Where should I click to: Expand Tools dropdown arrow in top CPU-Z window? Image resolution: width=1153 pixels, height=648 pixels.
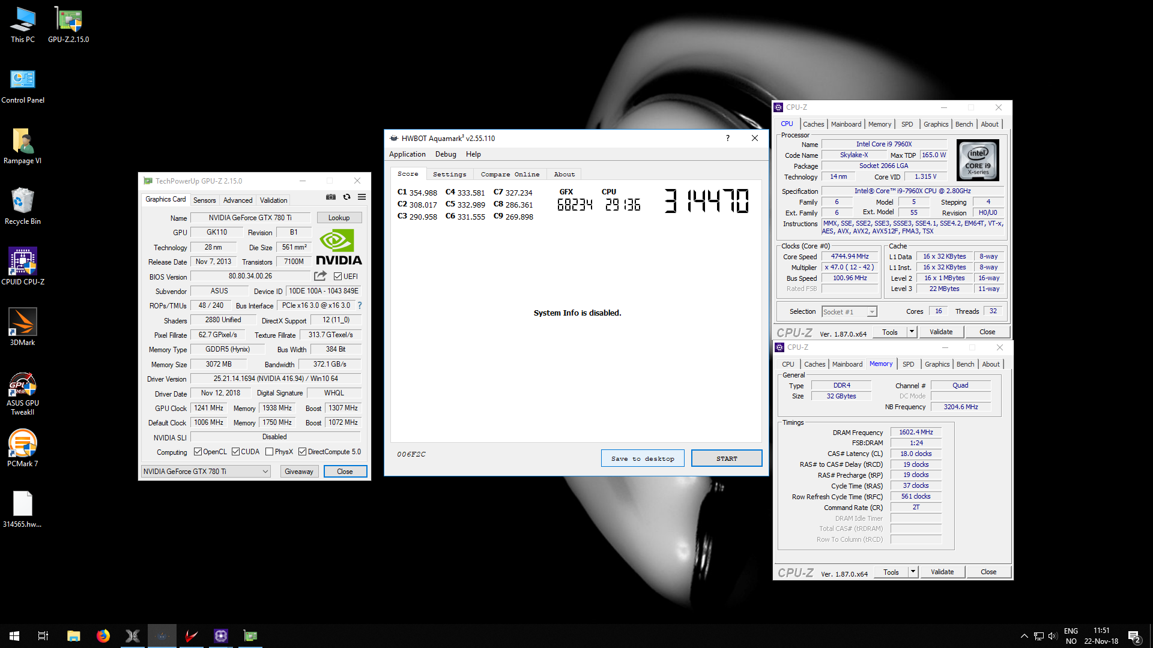[912, 332]
